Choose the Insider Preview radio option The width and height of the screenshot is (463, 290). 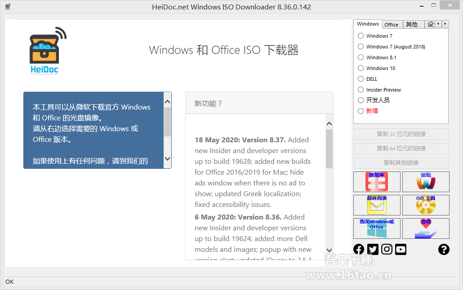tap(361, 90)
